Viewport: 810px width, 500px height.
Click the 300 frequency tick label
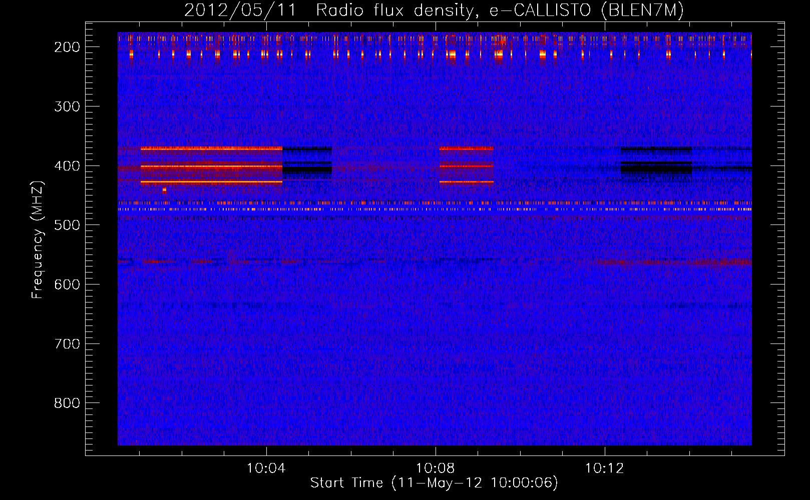tap(67, 106)
